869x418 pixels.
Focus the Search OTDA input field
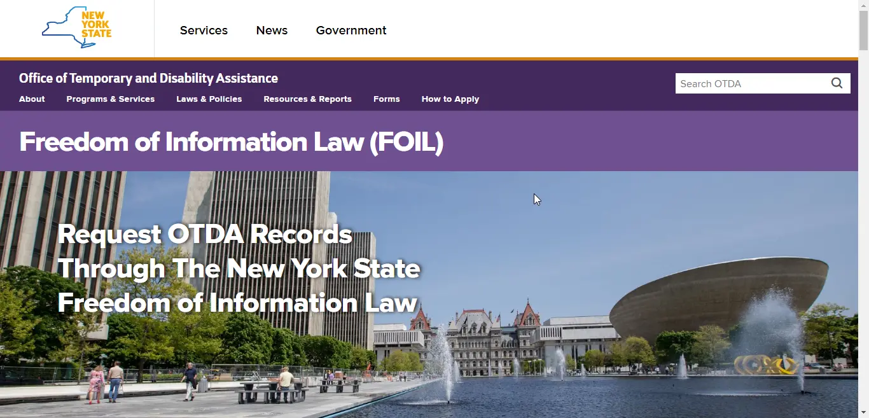coord(751,83)
